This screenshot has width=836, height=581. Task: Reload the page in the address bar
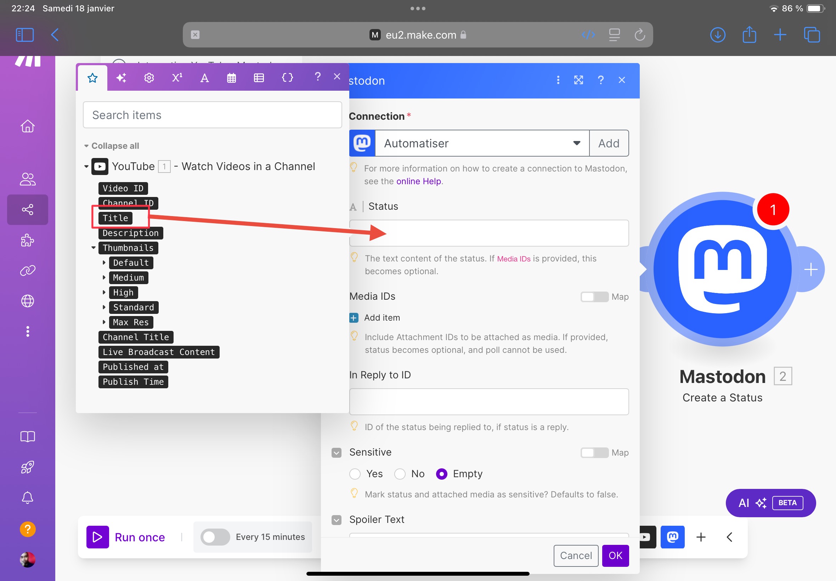639,35
